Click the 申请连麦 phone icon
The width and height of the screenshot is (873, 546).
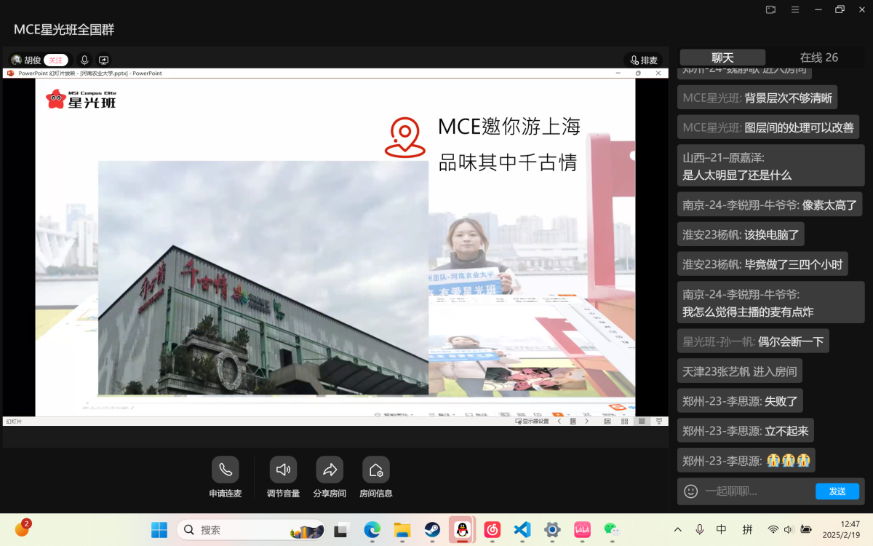[x=226, y=470]
